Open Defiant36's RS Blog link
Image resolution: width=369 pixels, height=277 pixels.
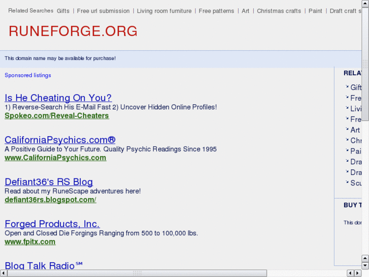click(x=49, y=182)
